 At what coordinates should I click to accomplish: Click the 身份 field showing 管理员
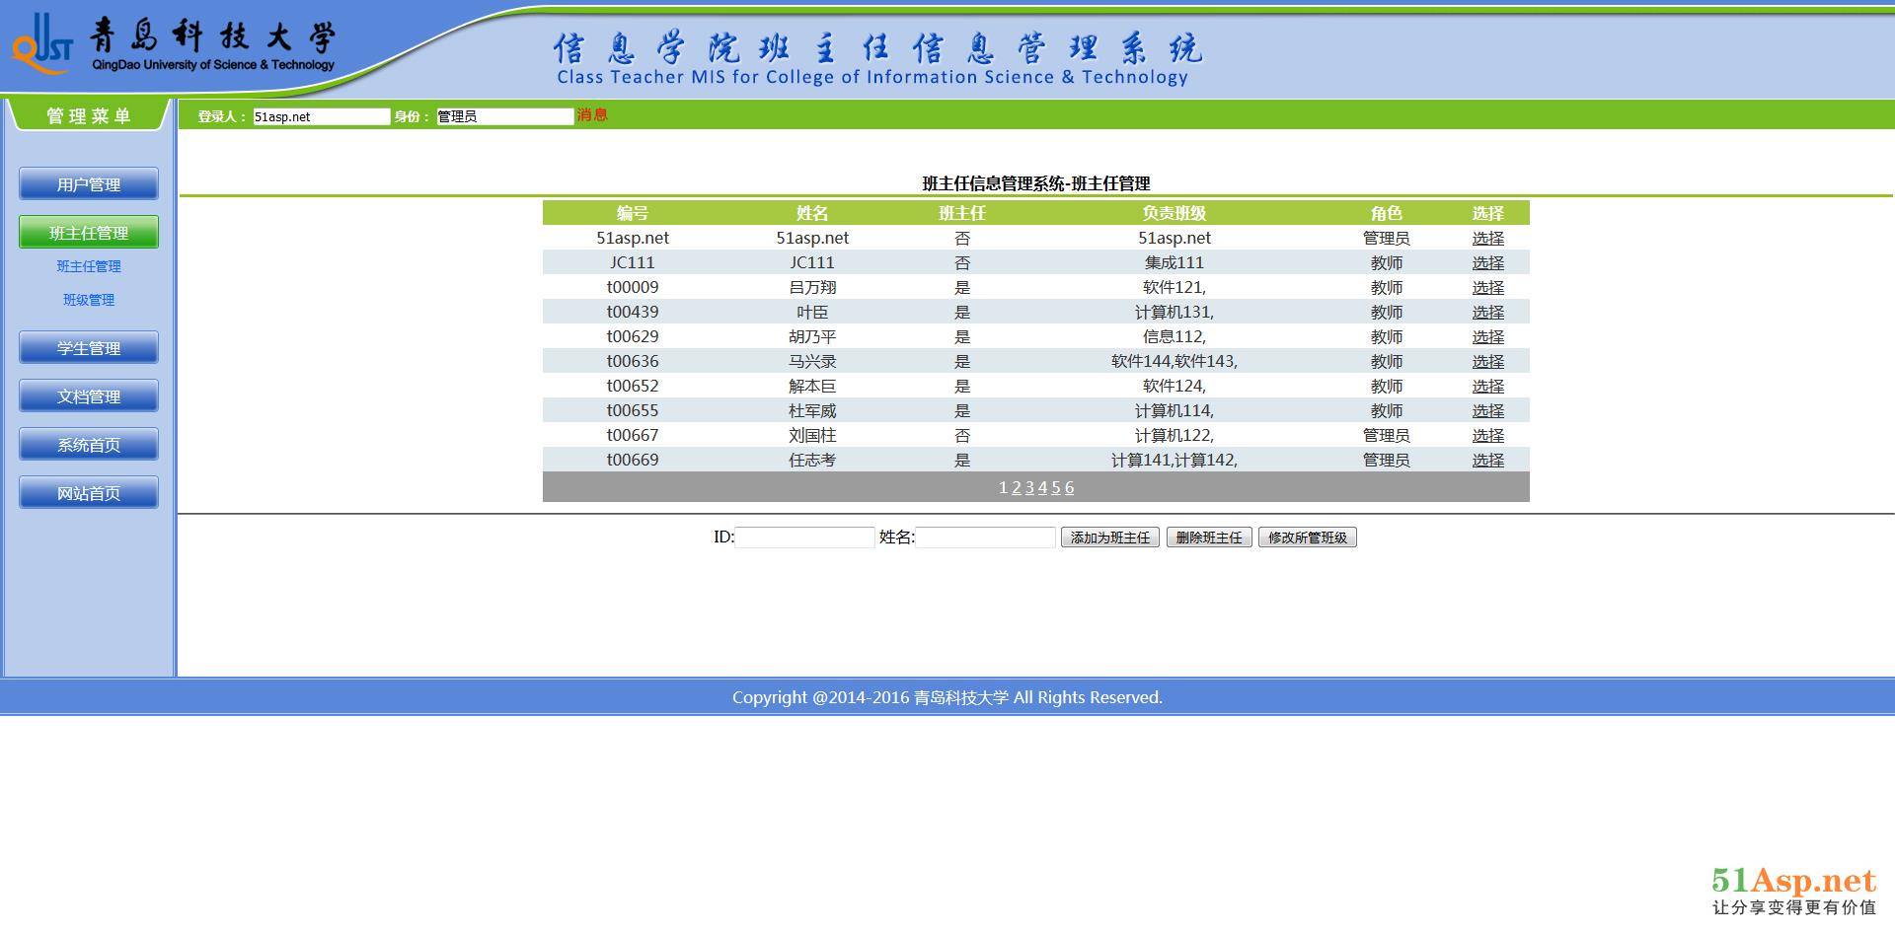[505, 116]
